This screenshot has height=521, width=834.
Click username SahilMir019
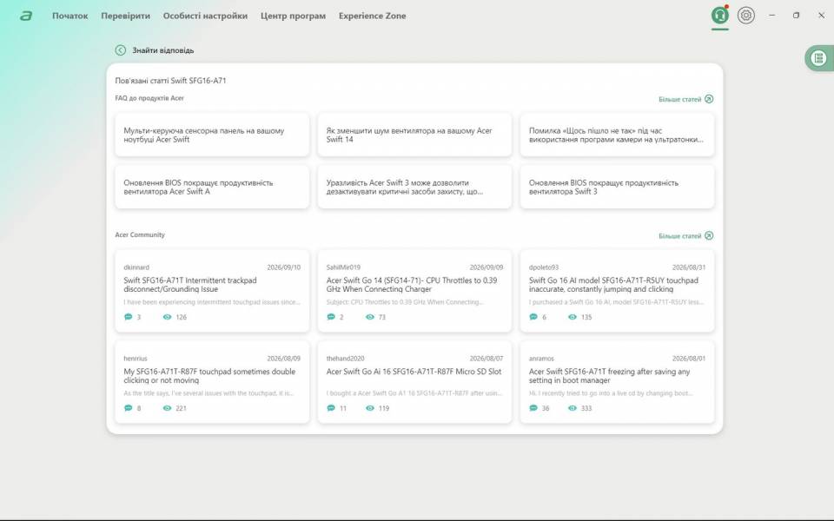[x=343, y=267]
